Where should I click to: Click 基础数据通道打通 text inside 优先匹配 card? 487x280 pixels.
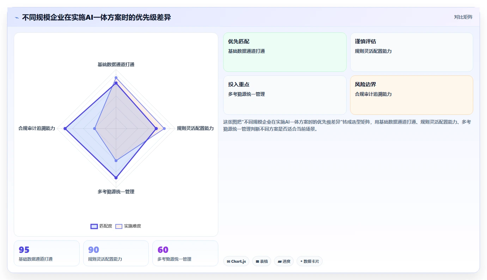(x=246, y=51)
